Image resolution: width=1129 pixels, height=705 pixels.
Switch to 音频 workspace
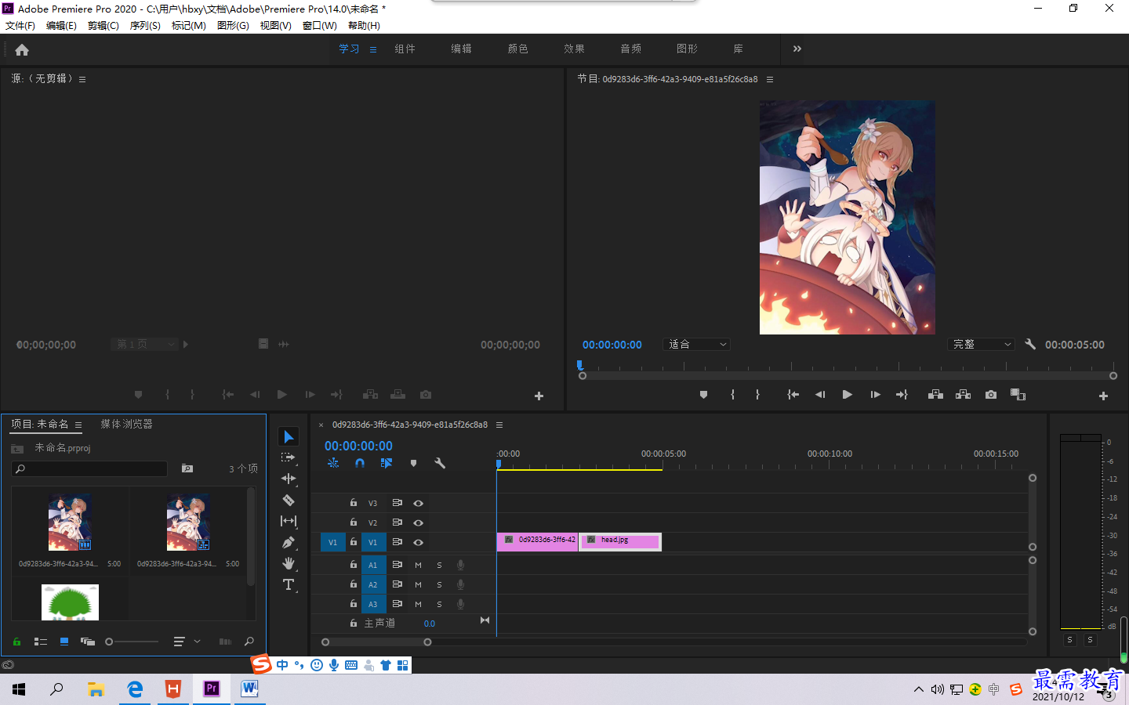[x=630, y=49]
